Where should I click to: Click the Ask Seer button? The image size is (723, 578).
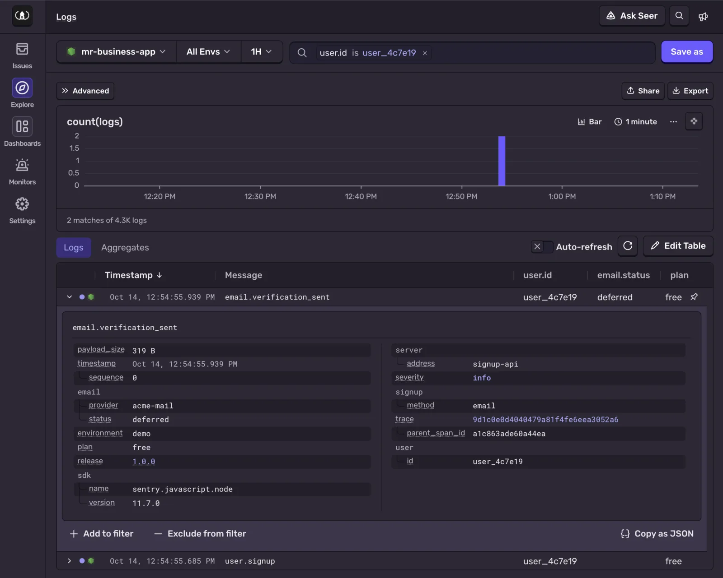point(632,16)
